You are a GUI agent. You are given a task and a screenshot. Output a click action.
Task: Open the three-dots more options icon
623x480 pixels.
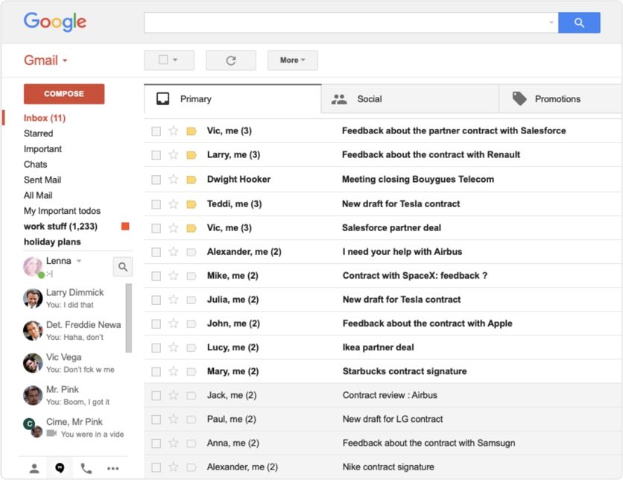pos(113,469)
